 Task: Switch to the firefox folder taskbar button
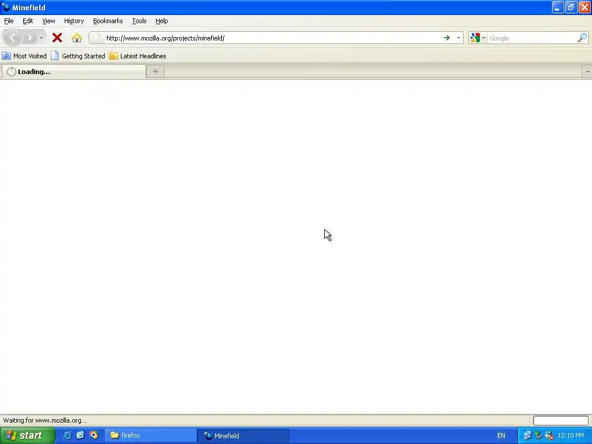[151, 436]
